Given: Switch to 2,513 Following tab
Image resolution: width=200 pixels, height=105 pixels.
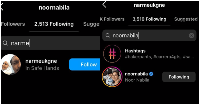Looking at the screenshot, I should [x=54, y=24].
